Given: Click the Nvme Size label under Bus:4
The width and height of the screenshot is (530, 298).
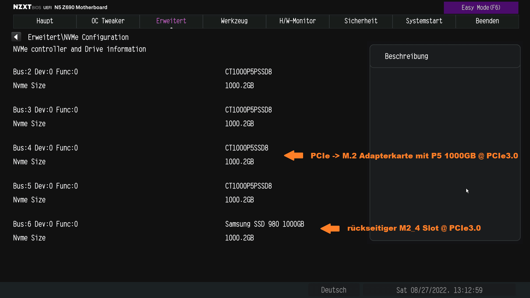Looking at the screenshot, I should (x=29, y=162).
